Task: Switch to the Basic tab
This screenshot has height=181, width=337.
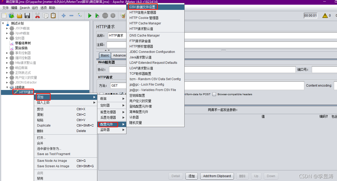Action: pyautogui.click(x=105, y=55)
